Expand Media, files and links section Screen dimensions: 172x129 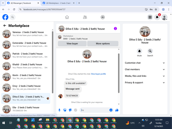pyautogui.click(x=145, y=76)
